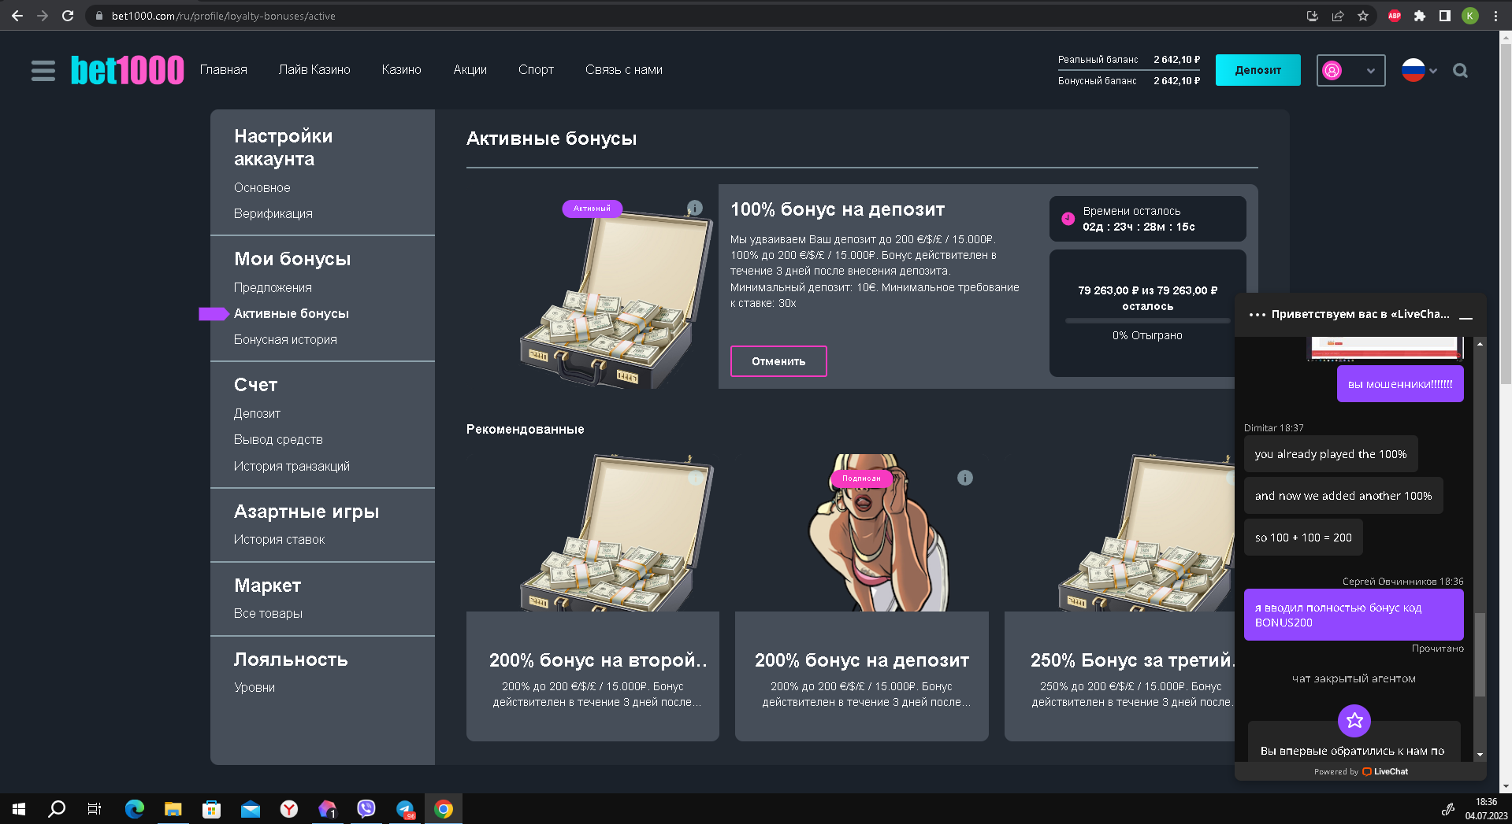The image size is (1512, 824).
Task: Open История ставок in the sidebar
Action: [279, 540]
